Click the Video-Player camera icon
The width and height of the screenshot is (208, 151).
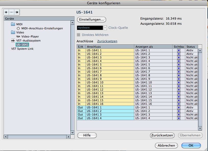pos(18,36)
